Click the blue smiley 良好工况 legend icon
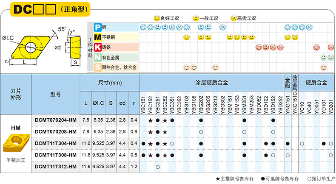Viewport: 336px width, 184px height. pyautogui.click(x=157, y=18)
